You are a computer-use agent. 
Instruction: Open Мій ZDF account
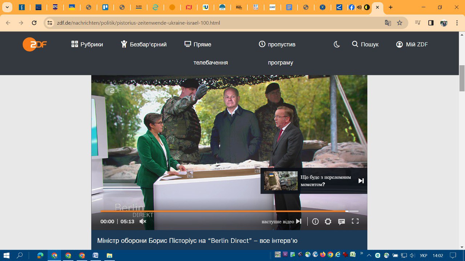tap(412, 44)
